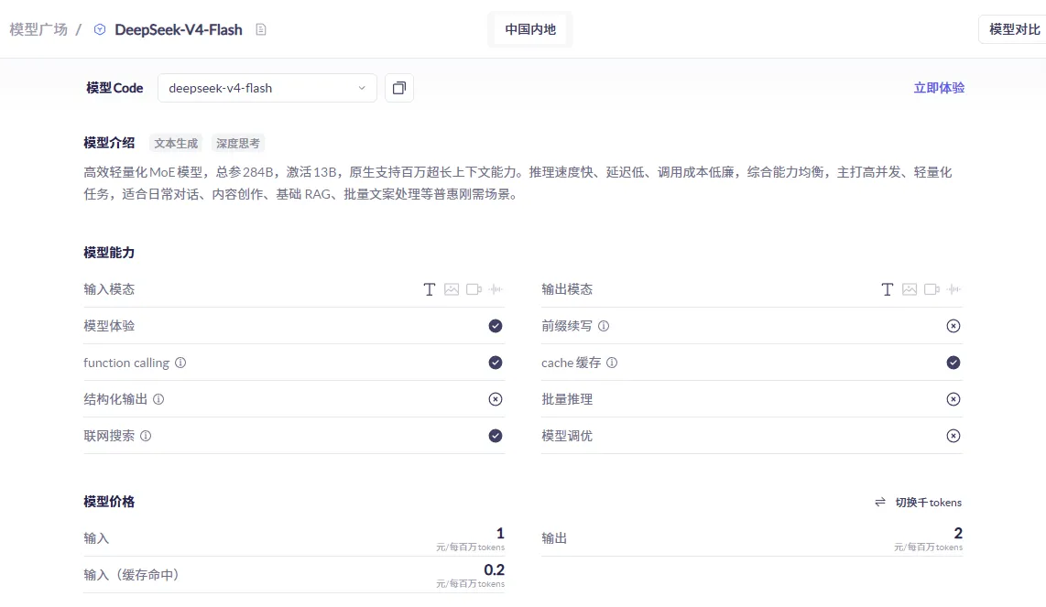Show info tooltip for function calling
Screen dimensions: 1046x607
click(x=180, y=363)
